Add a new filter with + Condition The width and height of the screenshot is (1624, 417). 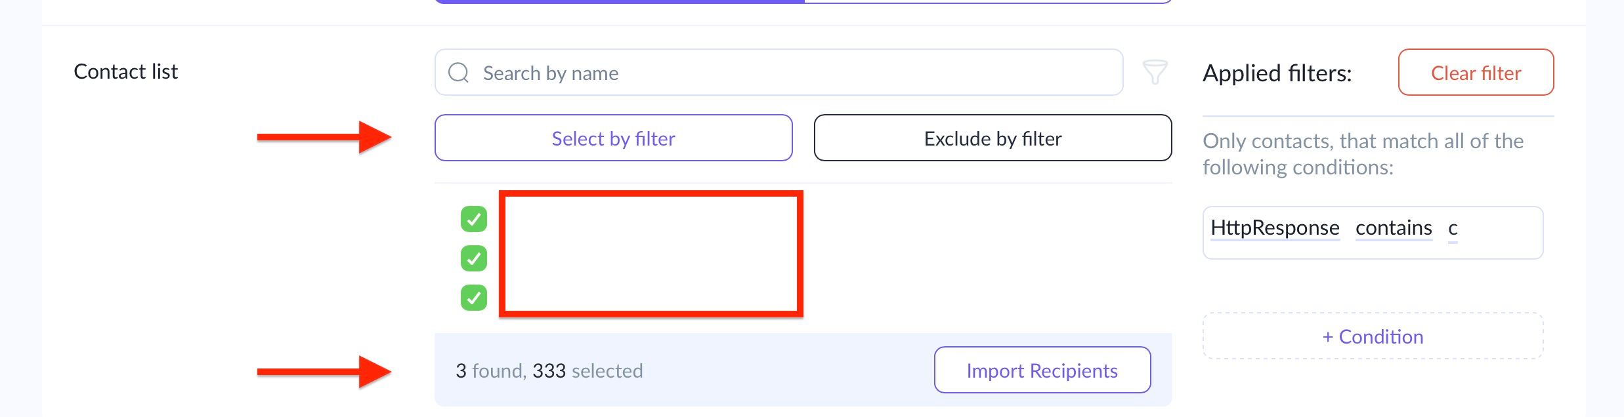click(1373, 336)
